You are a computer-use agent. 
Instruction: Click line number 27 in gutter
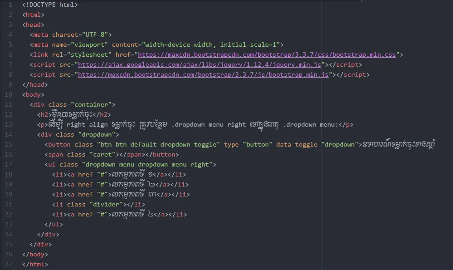[8, 264]
